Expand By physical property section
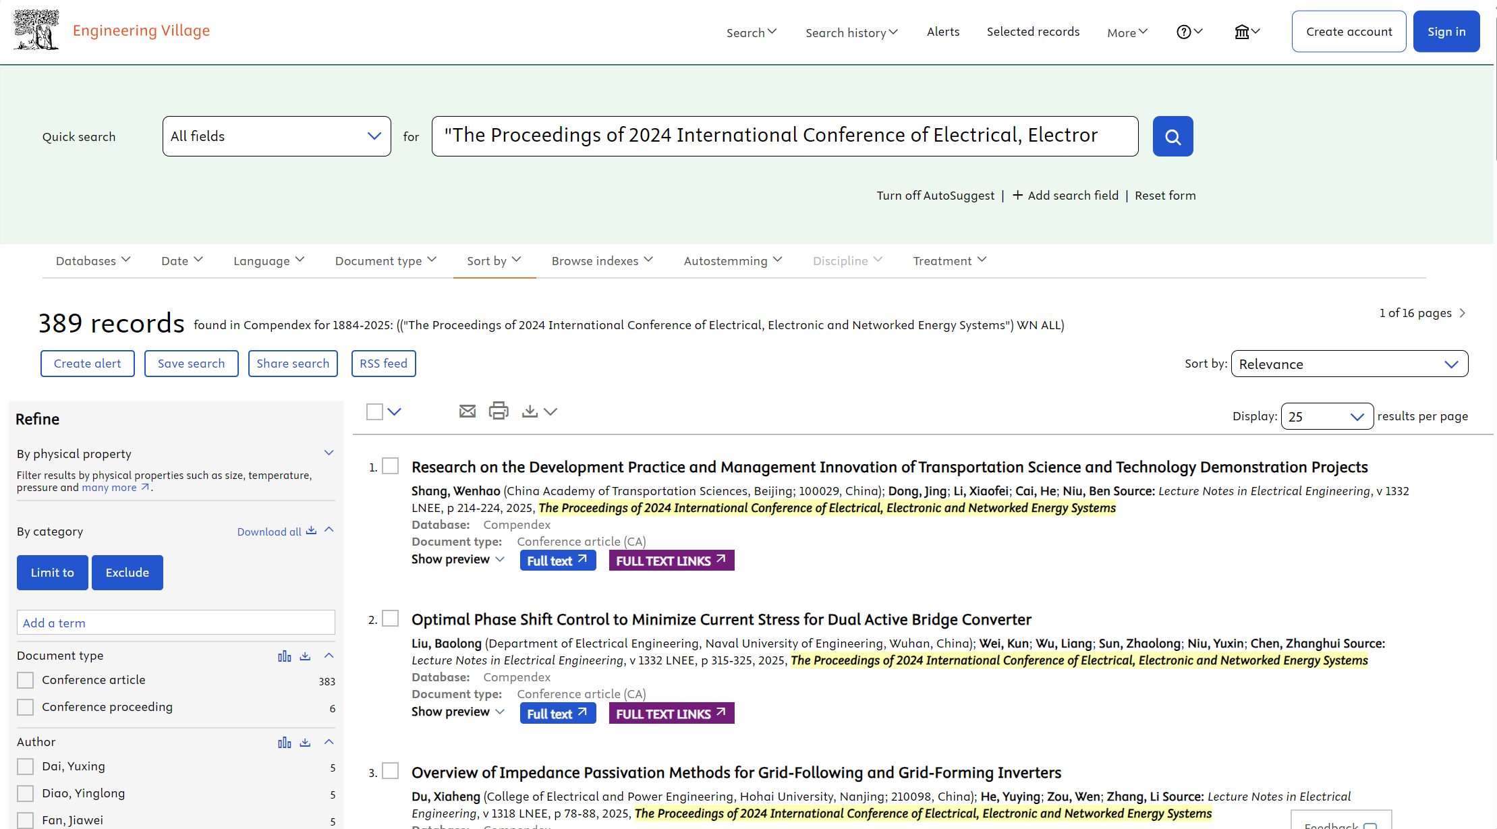The width and height of the screenshot is (1497, 829). [329, 453]
